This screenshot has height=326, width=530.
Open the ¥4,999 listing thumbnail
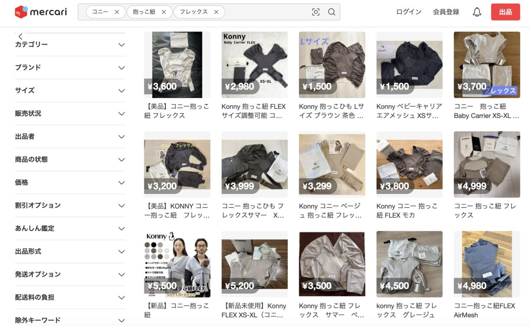[487, 164]
